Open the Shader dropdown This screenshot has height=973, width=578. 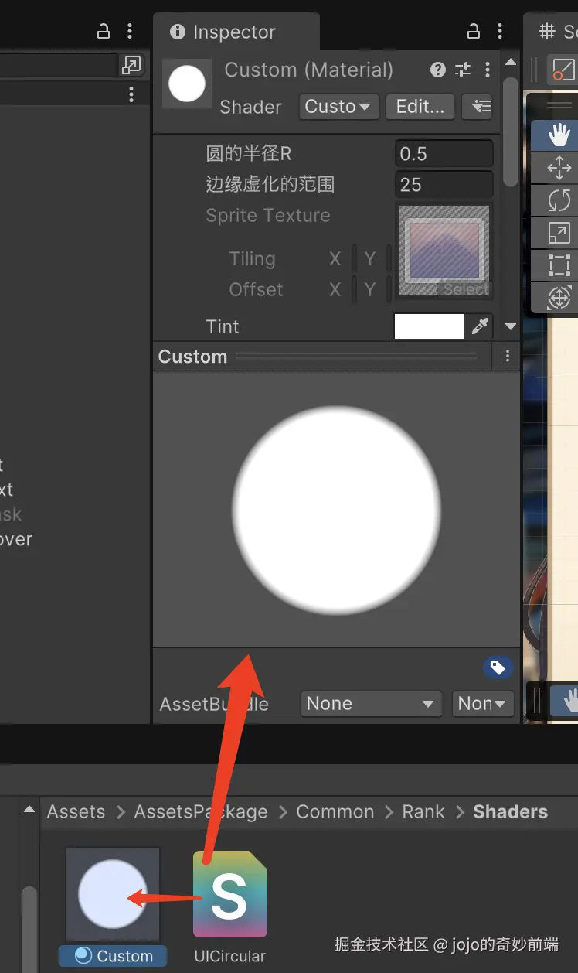pyautogui.click(x=338, y=107)
